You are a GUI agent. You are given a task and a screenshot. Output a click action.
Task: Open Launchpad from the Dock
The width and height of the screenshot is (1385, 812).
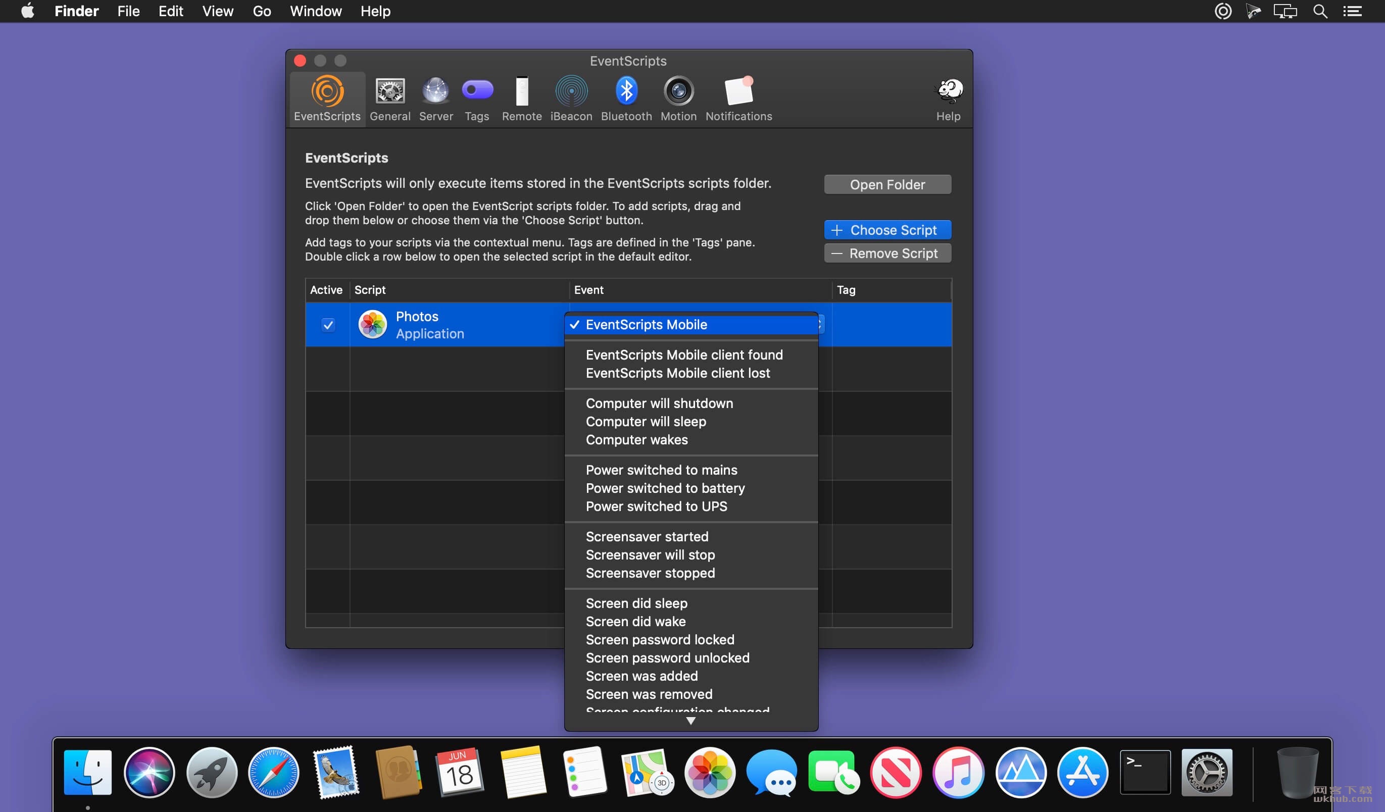coord(212,772)
